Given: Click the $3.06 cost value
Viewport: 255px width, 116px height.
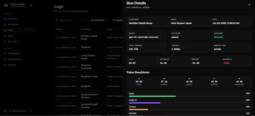Looking at the screenshot, I should tap(132, 63).
